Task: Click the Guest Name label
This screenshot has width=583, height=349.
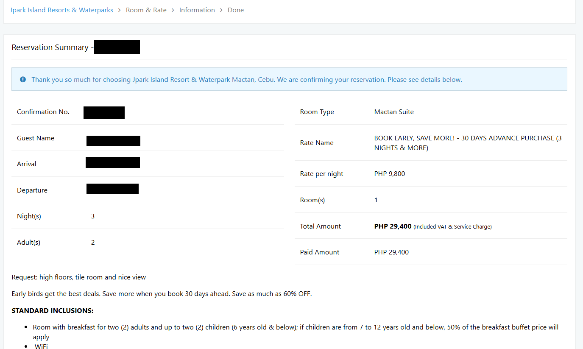Action: [36, 138]
